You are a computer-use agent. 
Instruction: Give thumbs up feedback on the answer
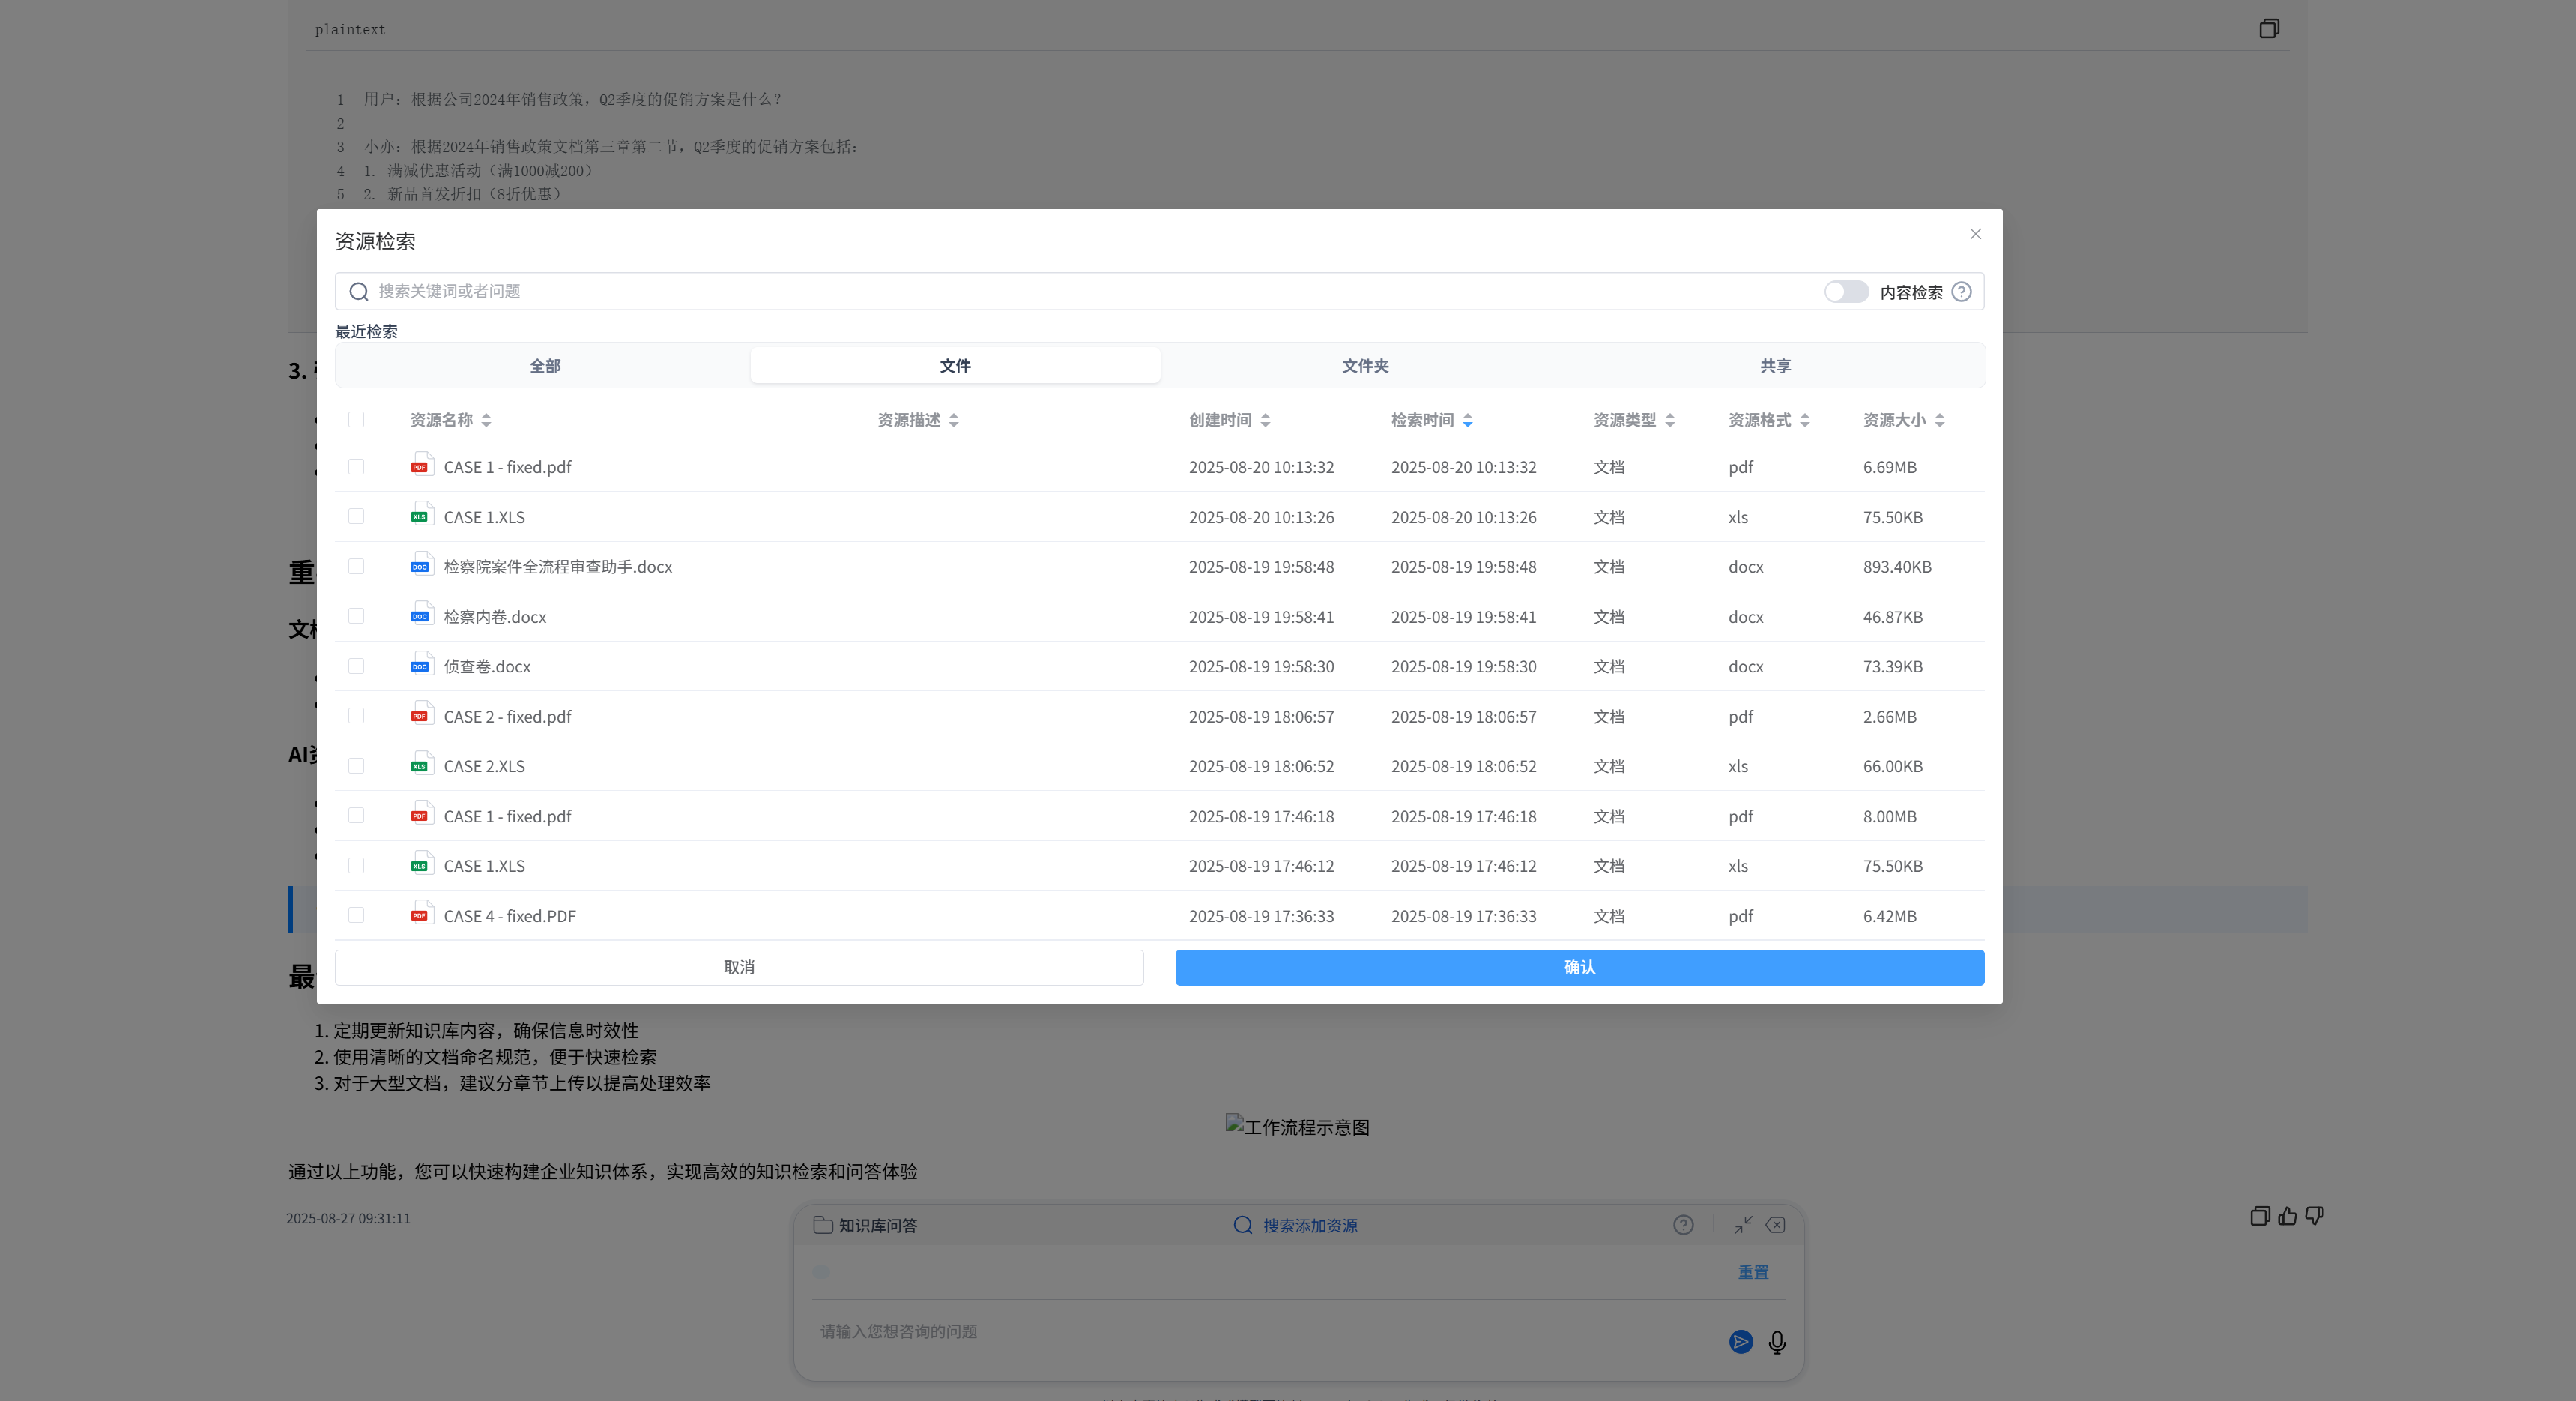(x=2288, y=1216)
